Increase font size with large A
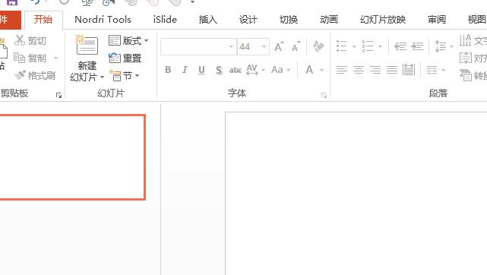The width and height of the screenshot is (487, 275). click(x=279, y=46)
